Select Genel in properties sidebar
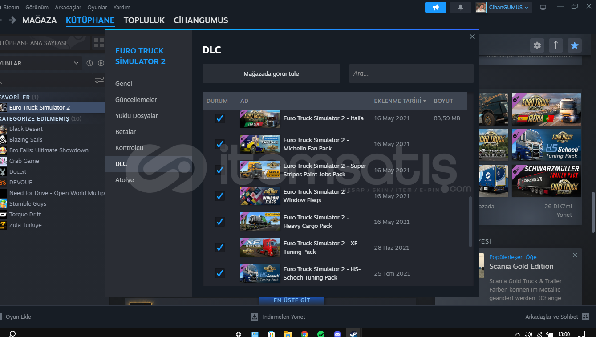Screen dimensions: 596x337 tap(148, 84)
